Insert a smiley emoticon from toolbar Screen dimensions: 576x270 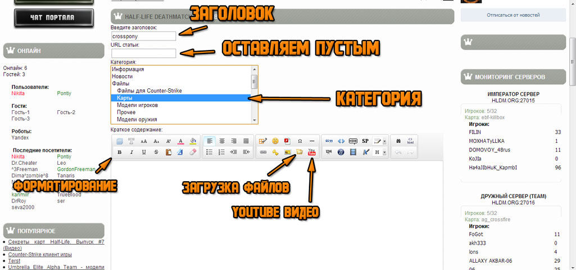point(275,141)
